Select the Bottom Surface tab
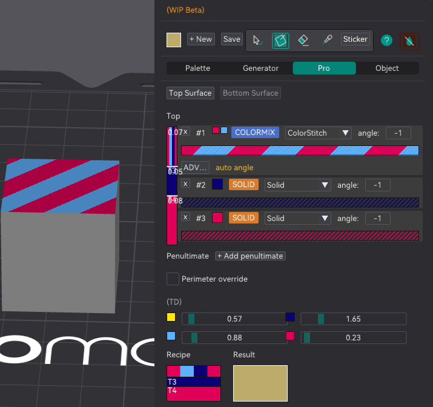 coord(251,93)
